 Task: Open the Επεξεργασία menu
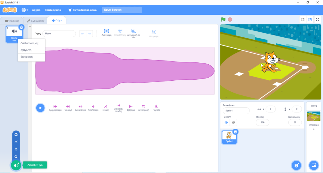[x=53, y=10]
